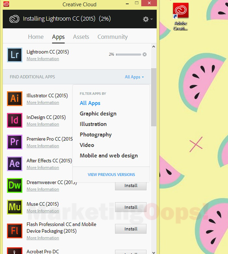Filter apps by Graphic design
Image resolution: width=228 pixels, height=254 pixels.
click(98, 114)
